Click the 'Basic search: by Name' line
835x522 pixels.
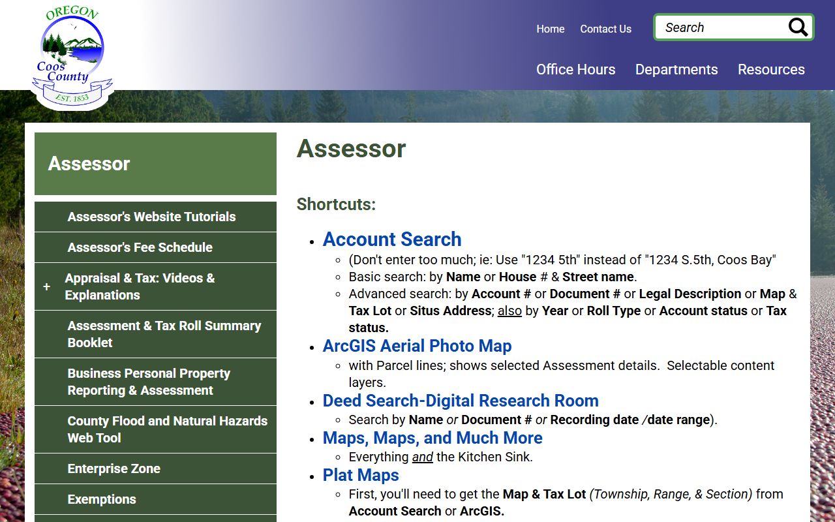[x=493, y=277]
